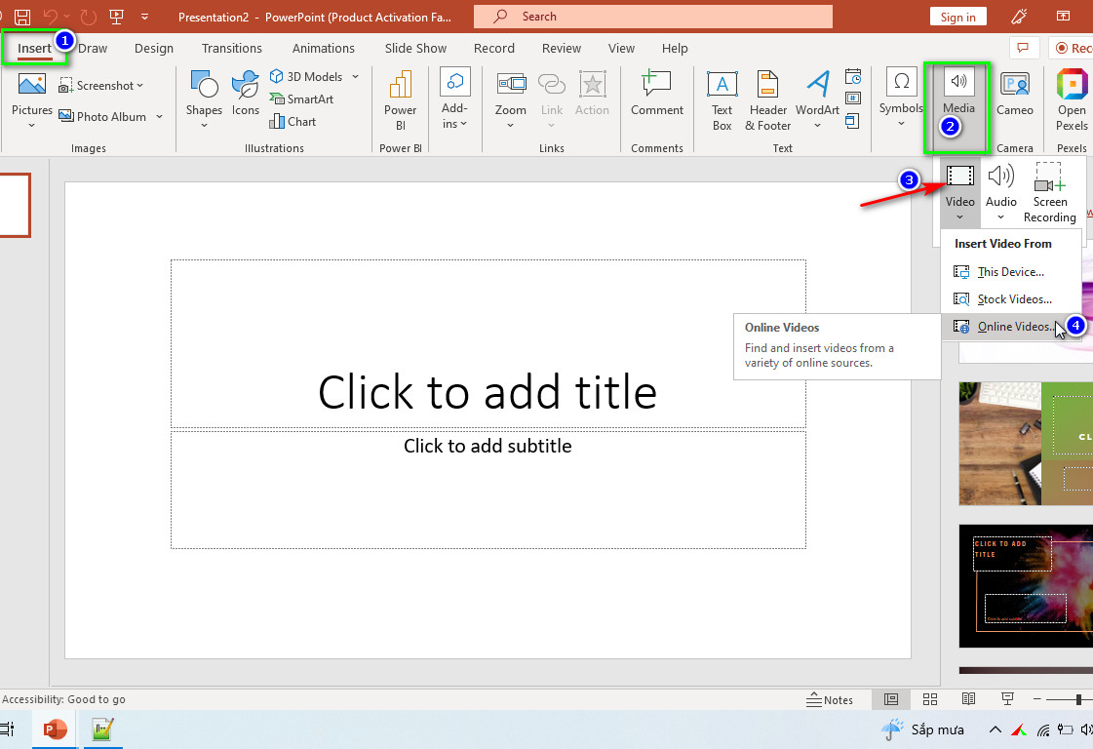Undo the last action in the title bar
The image size is (1093, 749).
pos(50,17)
